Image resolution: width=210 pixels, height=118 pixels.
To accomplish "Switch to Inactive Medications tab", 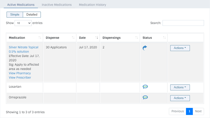I will click(57, 5).
